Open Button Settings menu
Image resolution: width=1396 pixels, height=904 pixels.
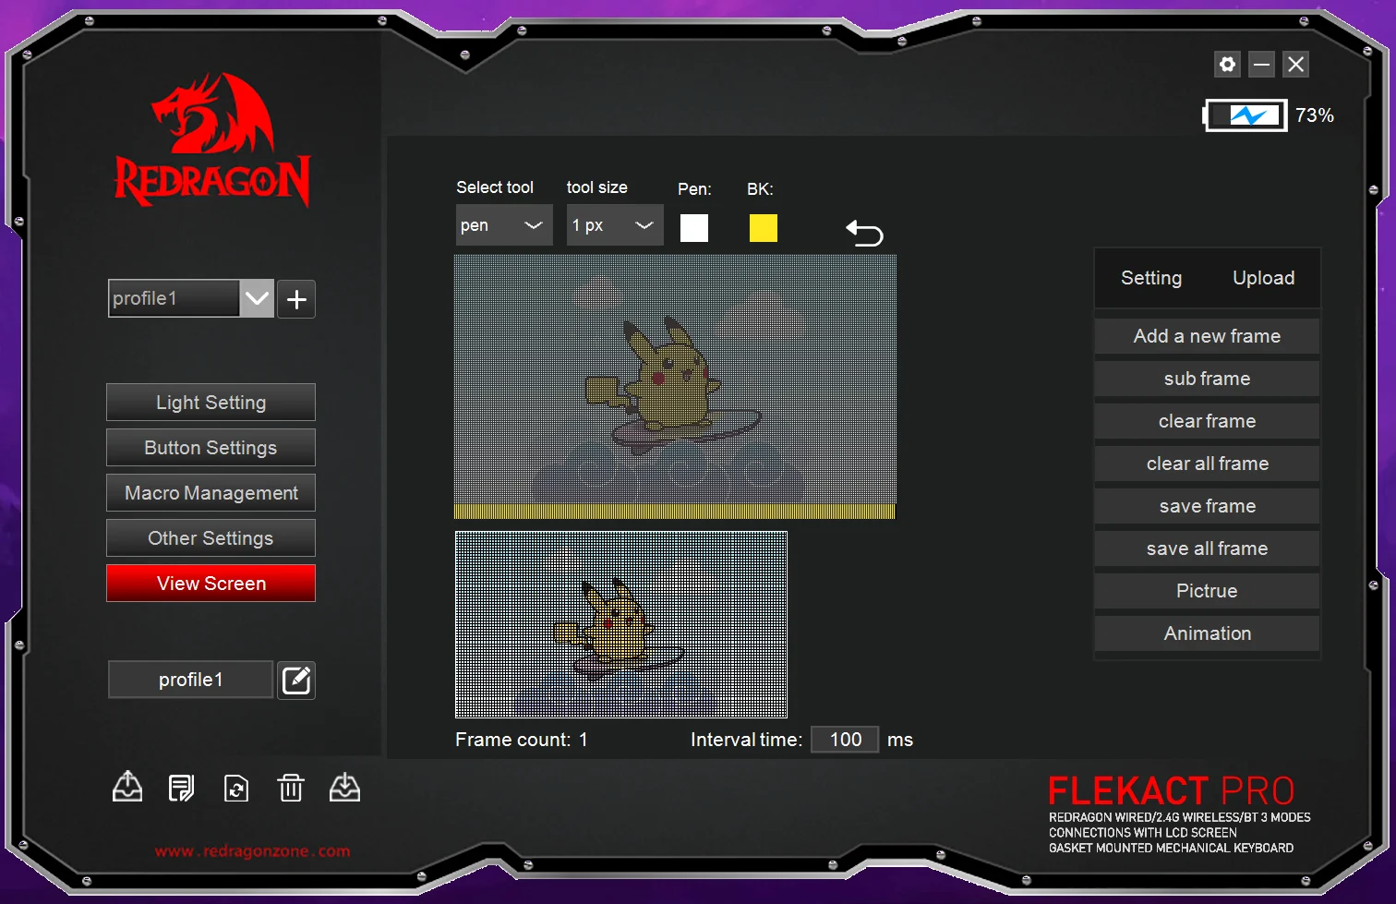pyautogui.click(x=211, y=448)
